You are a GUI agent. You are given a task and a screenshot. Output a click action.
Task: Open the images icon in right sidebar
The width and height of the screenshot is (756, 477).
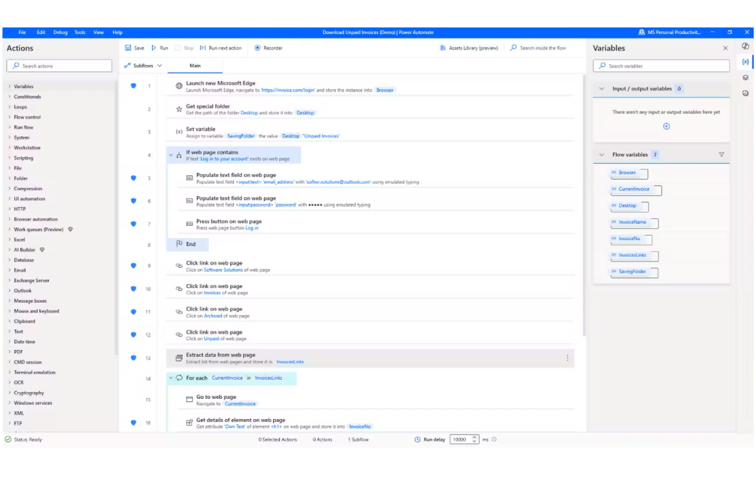click(745, 93)
